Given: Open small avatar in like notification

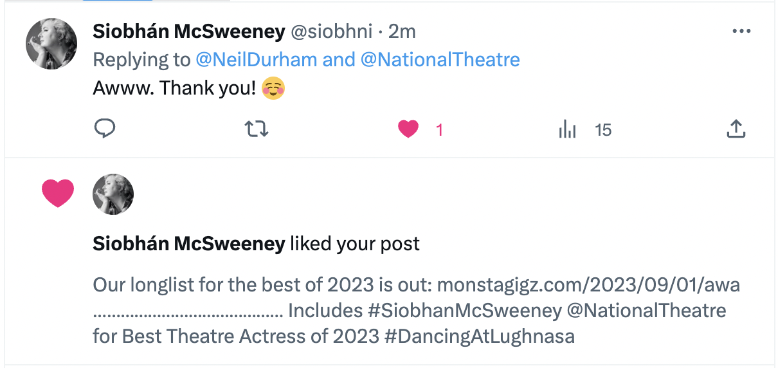Looking at the screenshot, I should pyautogui.click(x=113, y=194).
